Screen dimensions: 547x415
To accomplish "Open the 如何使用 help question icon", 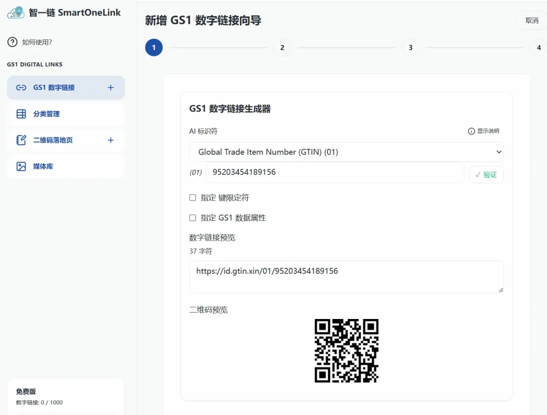I will point(12,42).
